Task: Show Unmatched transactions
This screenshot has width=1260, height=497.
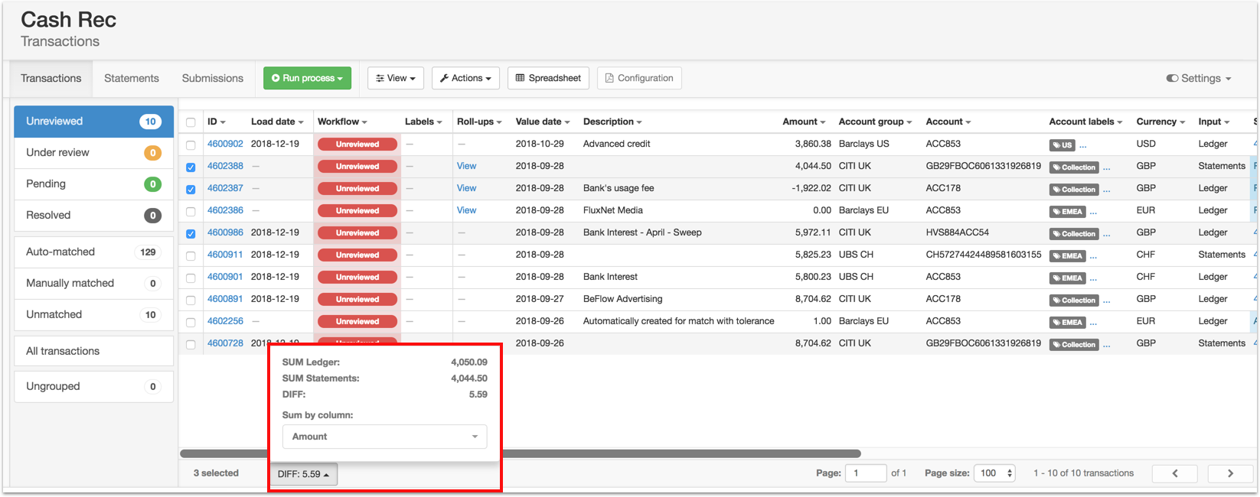Action: pyautogui.click(x=93, y=314)
